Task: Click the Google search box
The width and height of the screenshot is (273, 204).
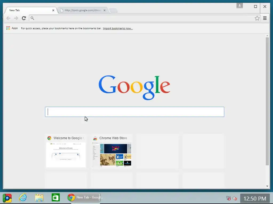Action: 135,112
